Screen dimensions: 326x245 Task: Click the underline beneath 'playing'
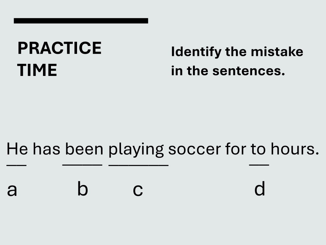[138, 166]
